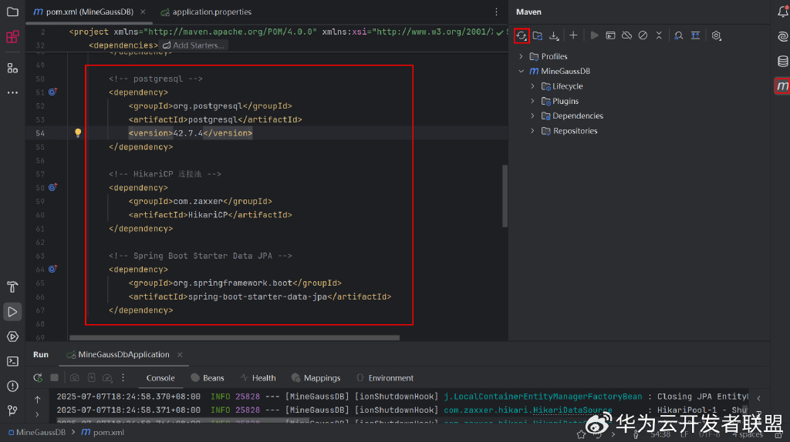Collapse MineGaussDB Maven project node
790x442 pixels.
pyautogui.click(x=521, y=71)
